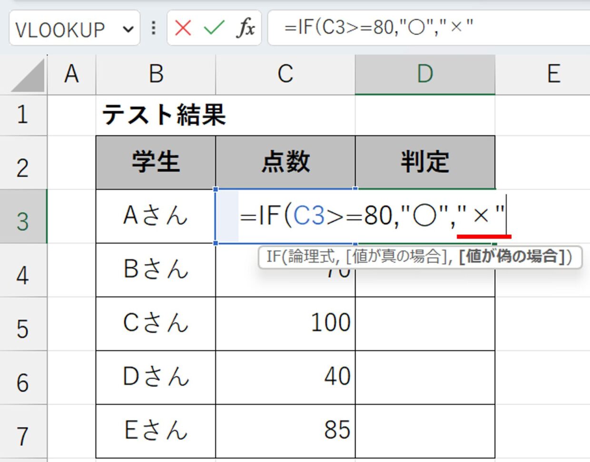
Task: Select the 判定 header cell
Action: tap(424, 162)
